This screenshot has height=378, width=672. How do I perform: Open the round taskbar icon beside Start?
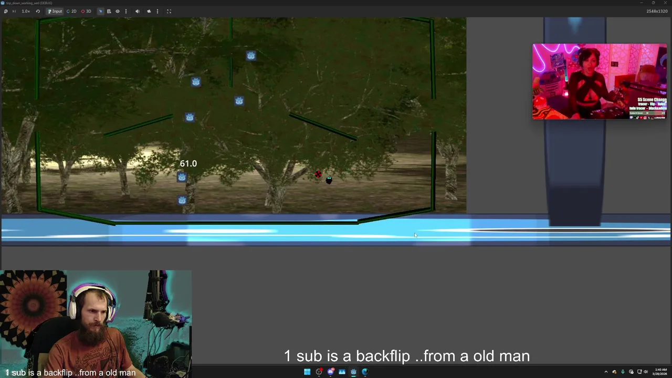319,372
